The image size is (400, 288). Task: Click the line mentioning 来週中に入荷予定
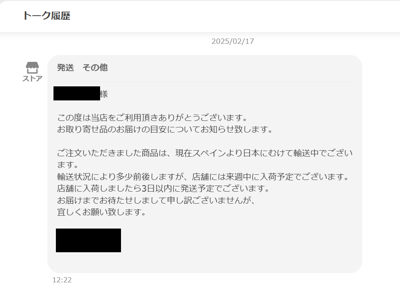click(x=203, y=176)
